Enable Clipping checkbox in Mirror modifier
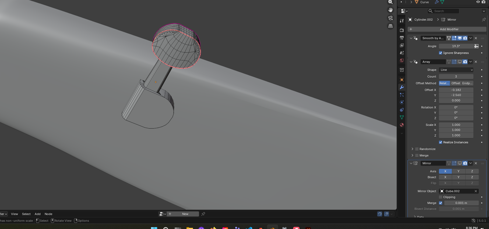 tap(441, 197)
